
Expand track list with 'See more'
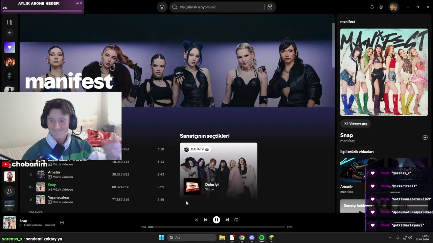36,212
